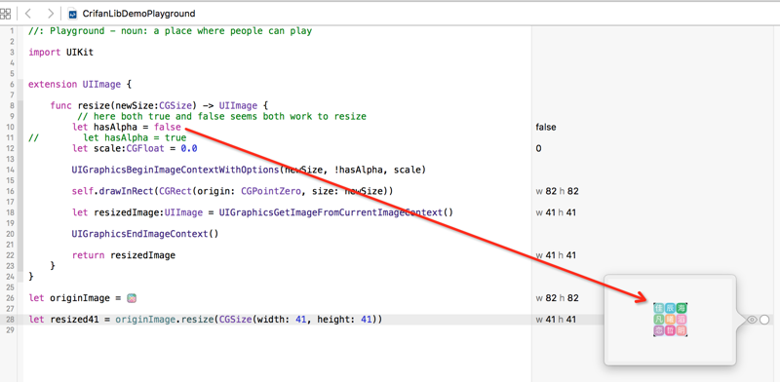The width and height of the screenshot is (780, 382).
Task: Click line number 28 in the gutter
Action: (x=11, y=320)
